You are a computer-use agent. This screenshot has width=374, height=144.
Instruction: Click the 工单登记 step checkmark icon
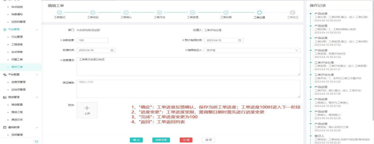coord(59,12)
